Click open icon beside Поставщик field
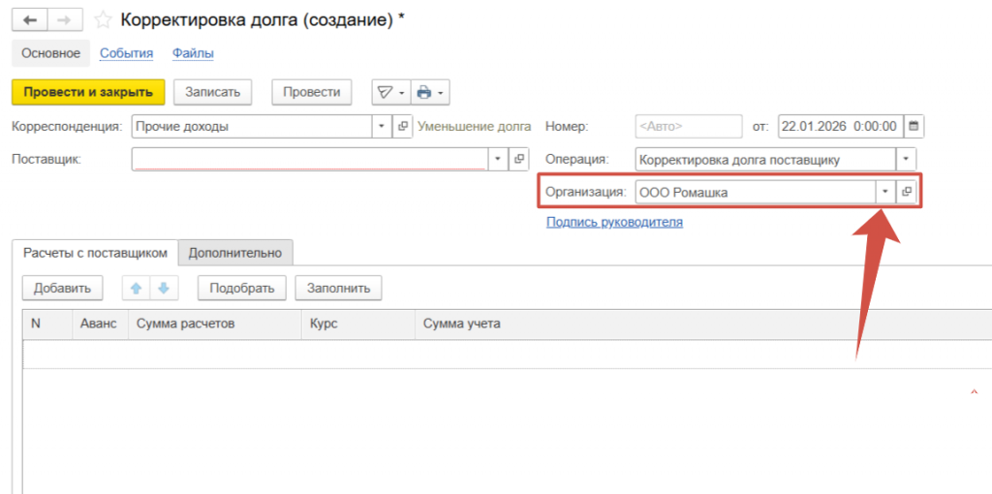992x494 pixels. coord(518,159)
